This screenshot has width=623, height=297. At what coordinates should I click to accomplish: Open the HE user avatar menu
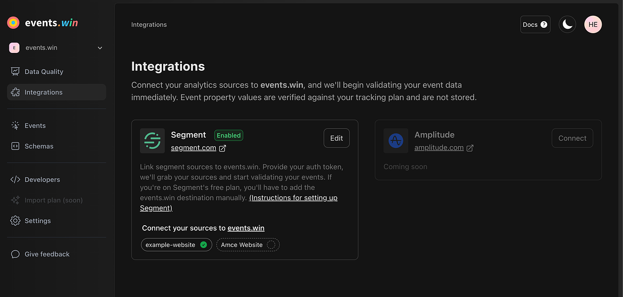593,25
